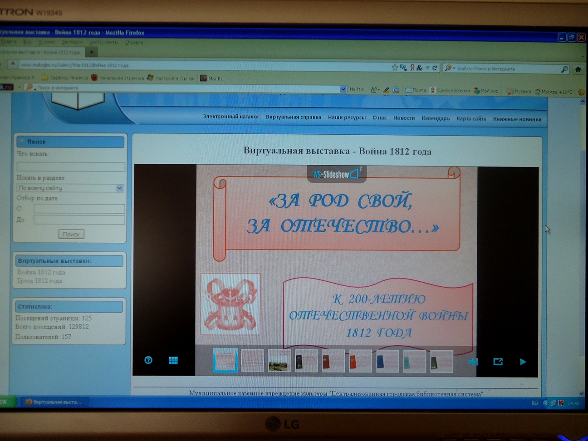
Task: Open a new browser tab
Action: click(91, 52)
